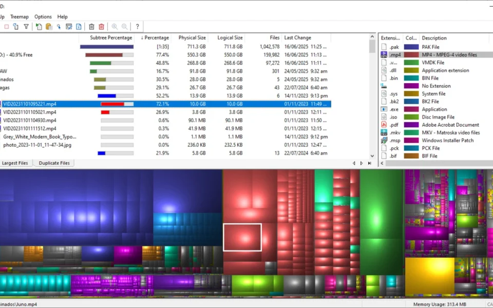Click the Stop scan toolbar icon

(x=6, y=27)
